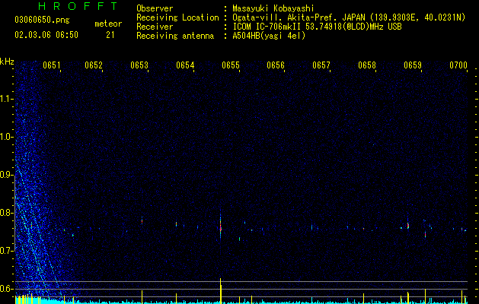
Task: Click the 0657 time marker
Action: pyautogui.click(x=321, y=65)
